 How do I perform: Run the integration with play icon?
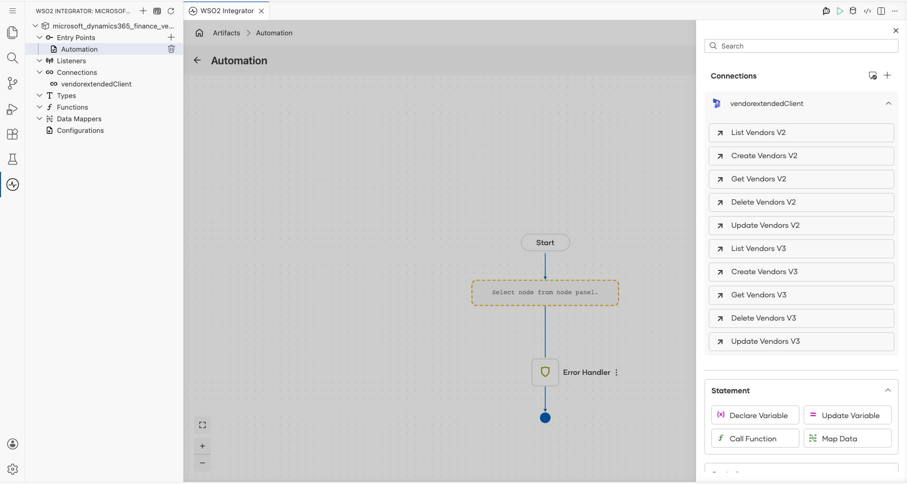tap(840, 11)
